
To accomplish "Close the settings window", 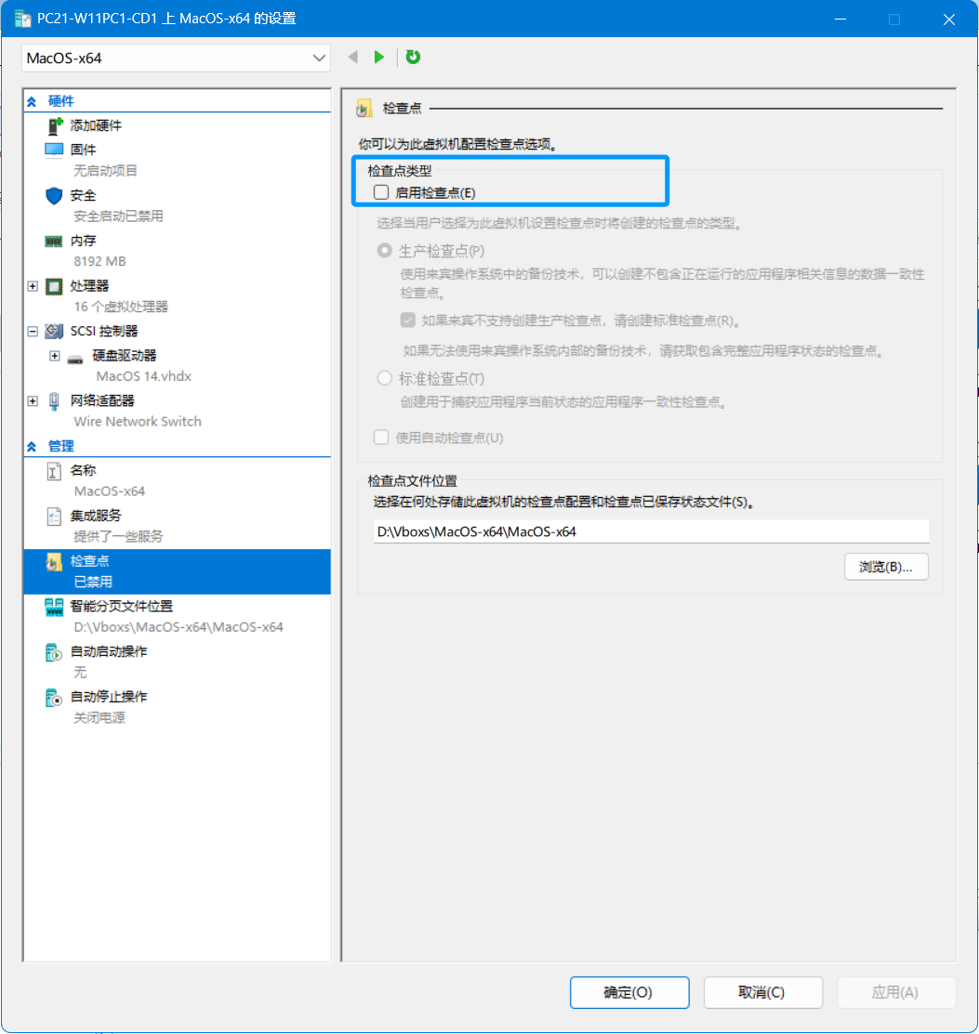I will click(948, 20).
